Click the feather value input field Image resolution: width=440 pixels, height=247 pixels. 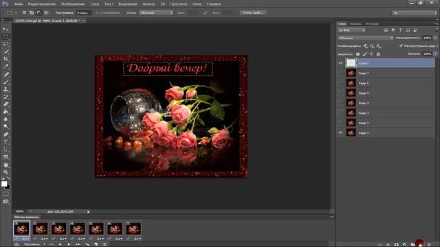click(x=84, y=13)
